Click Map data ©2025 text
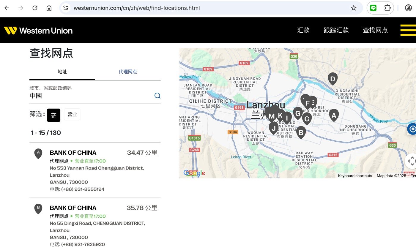This screenshot has height=250, width=416. [391, 176]
